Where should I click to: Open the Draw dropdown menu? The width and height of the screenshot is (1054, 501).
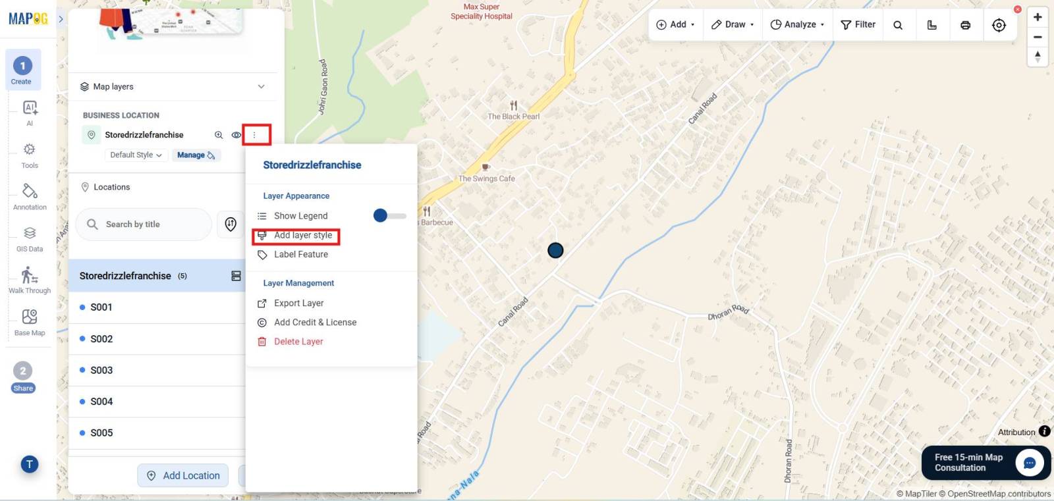pyautogui.click(x=733, y=24)
